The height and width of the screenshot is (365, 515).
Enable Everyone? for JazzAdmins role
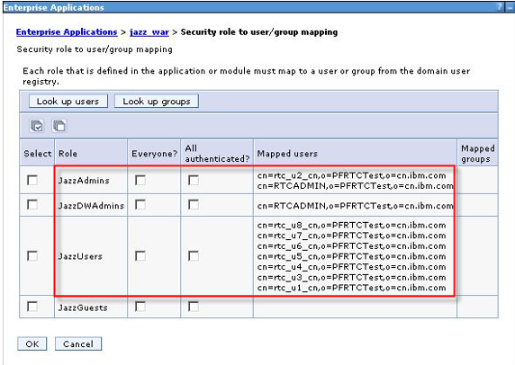click(x=140, y=180)
